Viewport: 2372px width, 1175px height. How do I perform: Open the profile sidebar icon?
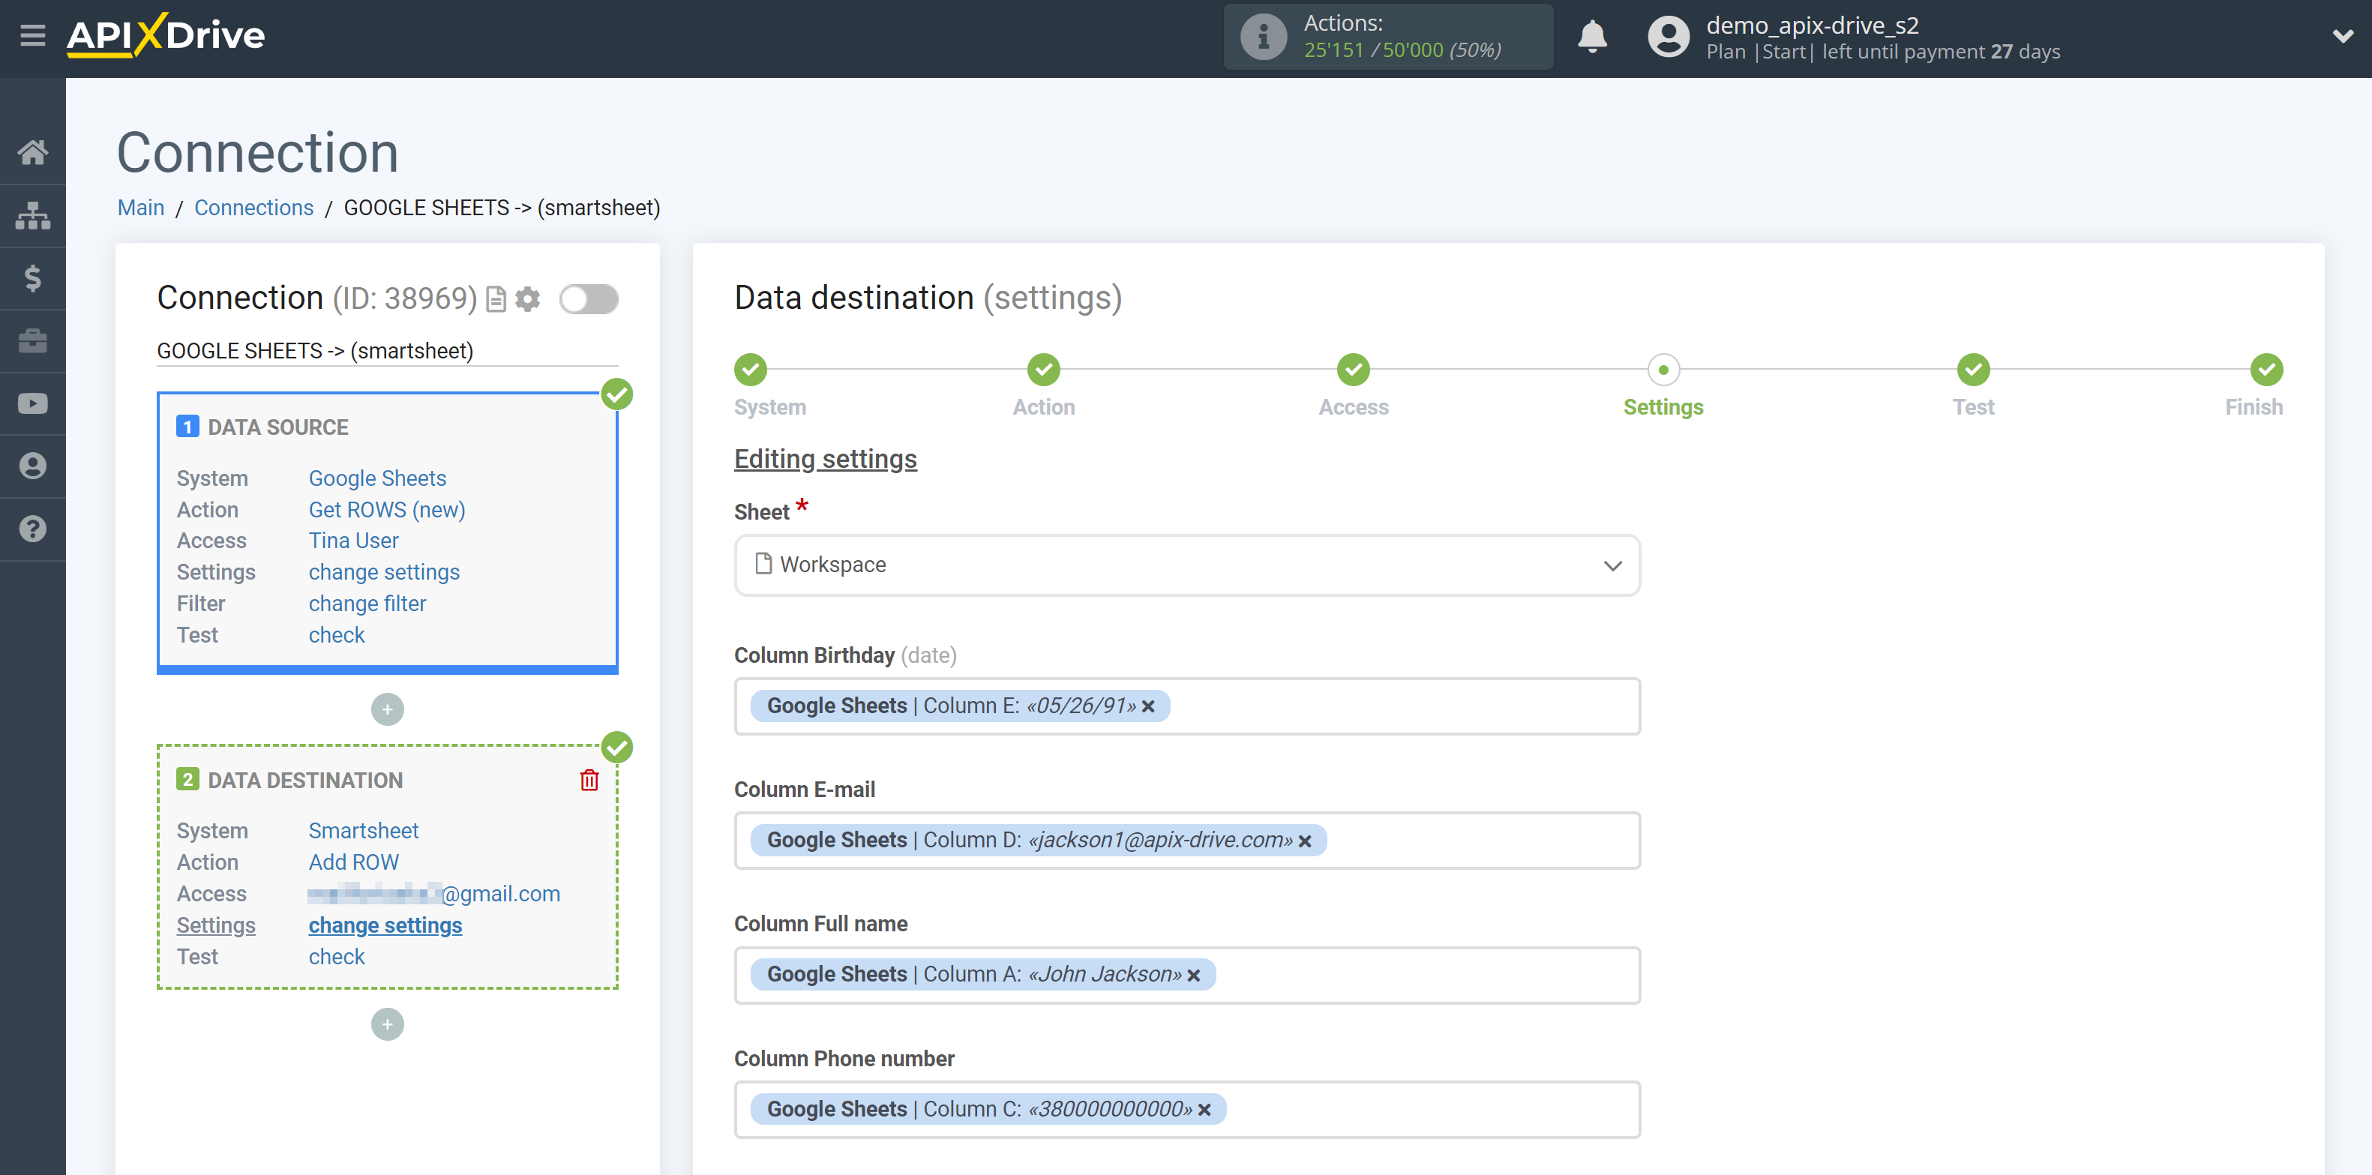pos(32,466)
